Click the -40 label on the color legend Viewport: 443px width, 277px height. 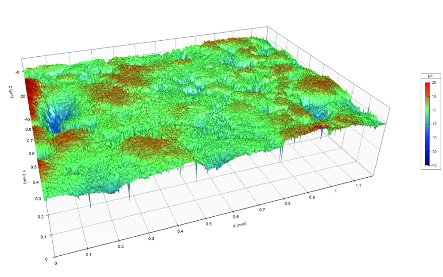point(433,165)
